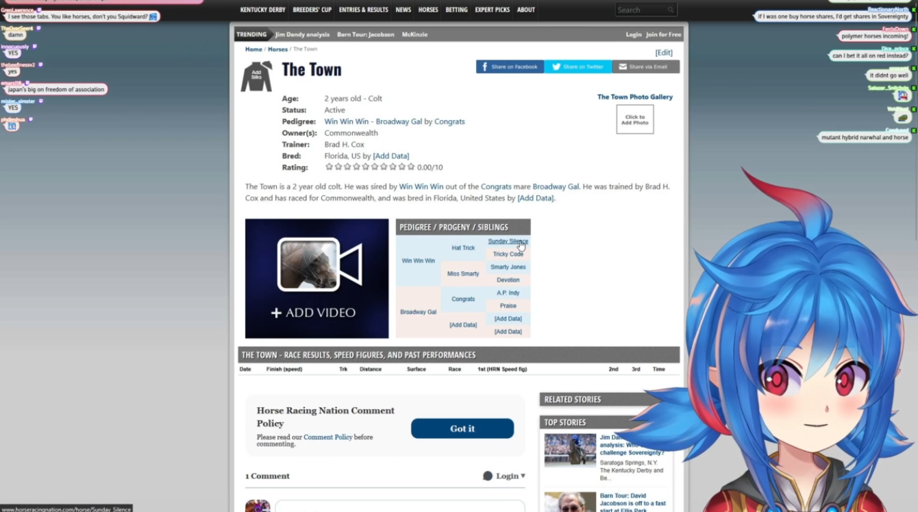Open Smarty Jones in pedigree table
The image size is (918, 512).
point(508,267)
